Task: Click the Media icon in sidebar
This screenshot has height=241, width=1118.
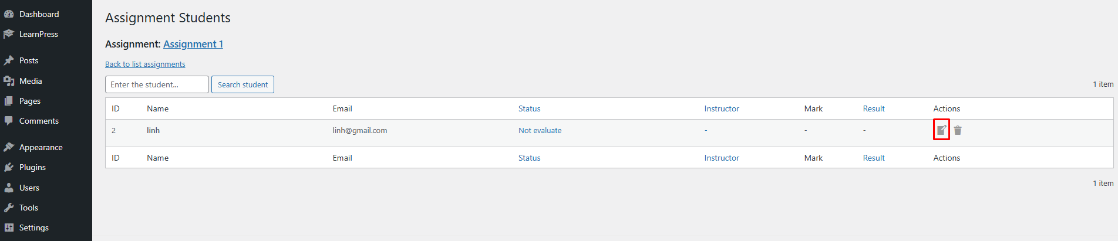Action: (9, 81)
